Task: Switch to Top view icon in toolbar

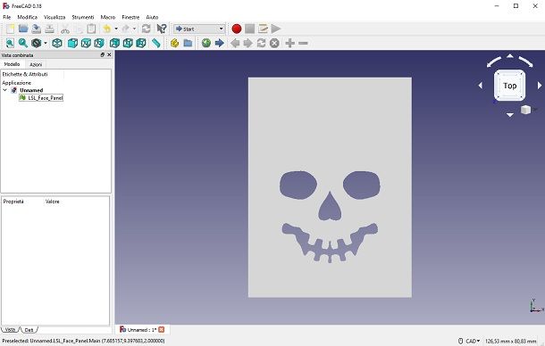Action: click(86, 43)
